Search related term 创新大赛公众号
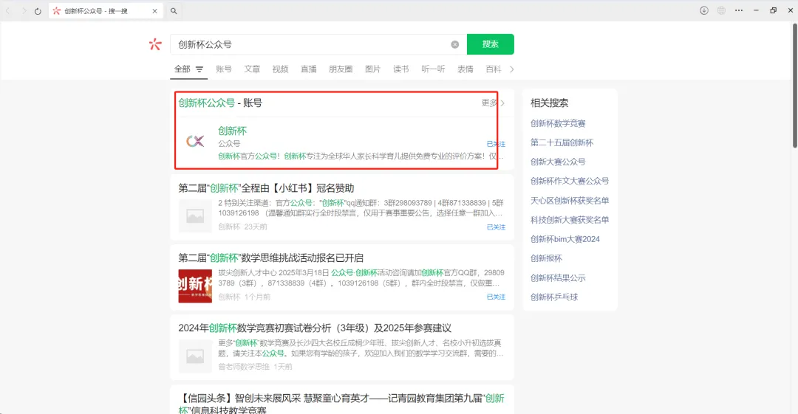798x414 pixels. tap(558, 162)
